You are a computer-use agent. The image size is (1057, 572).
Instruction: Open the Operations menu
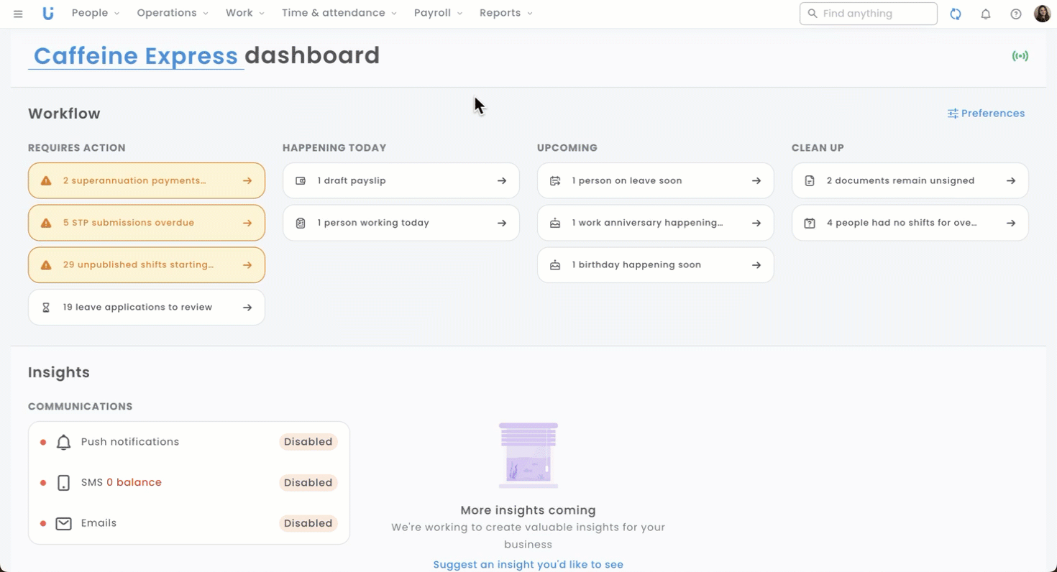tap(173, 13)
